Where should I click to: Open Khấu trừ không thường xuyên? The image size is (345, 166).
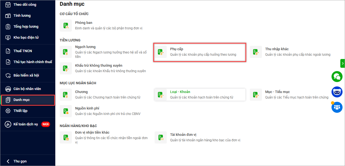(98, 66)
